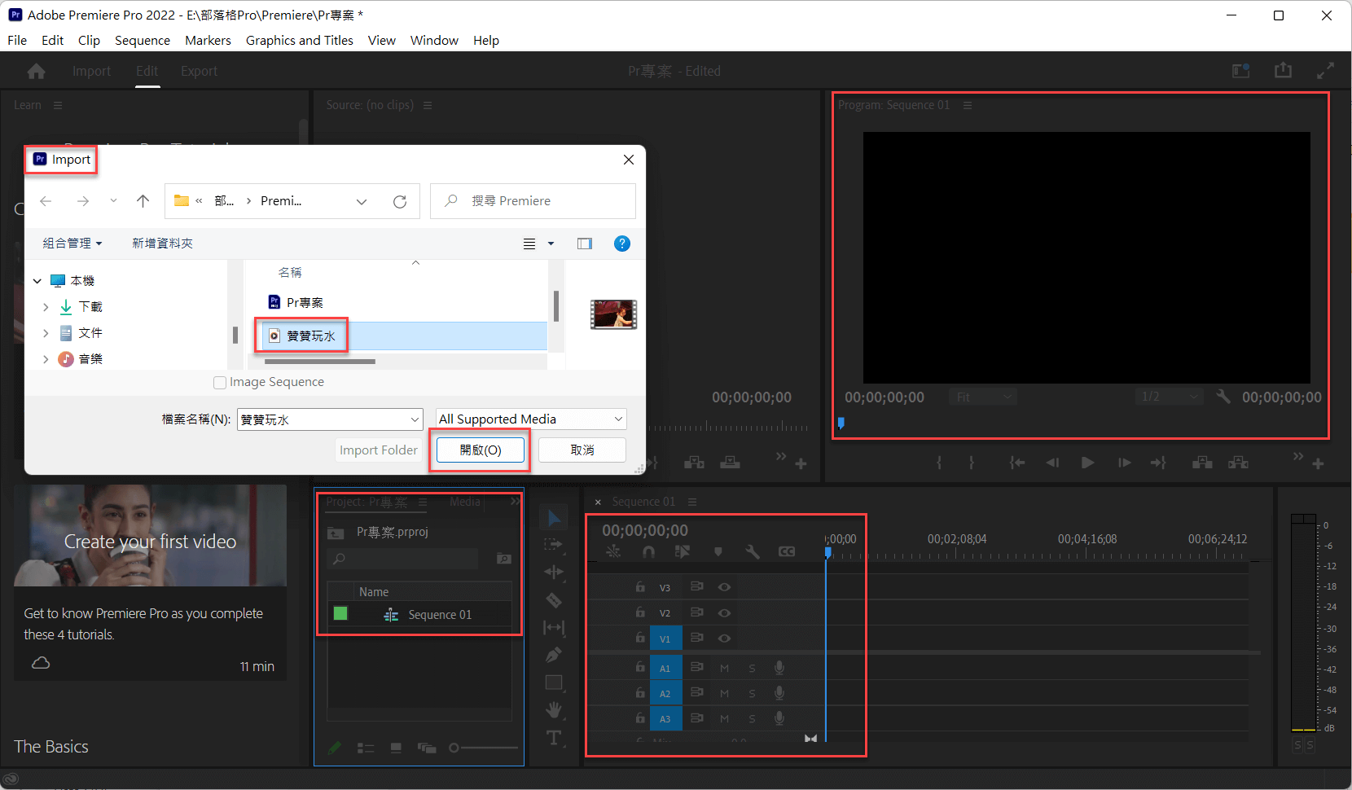Viewport: 1352px width, 790px height.
Task: Toggle V3 track output eye
Action: (724, 587)
